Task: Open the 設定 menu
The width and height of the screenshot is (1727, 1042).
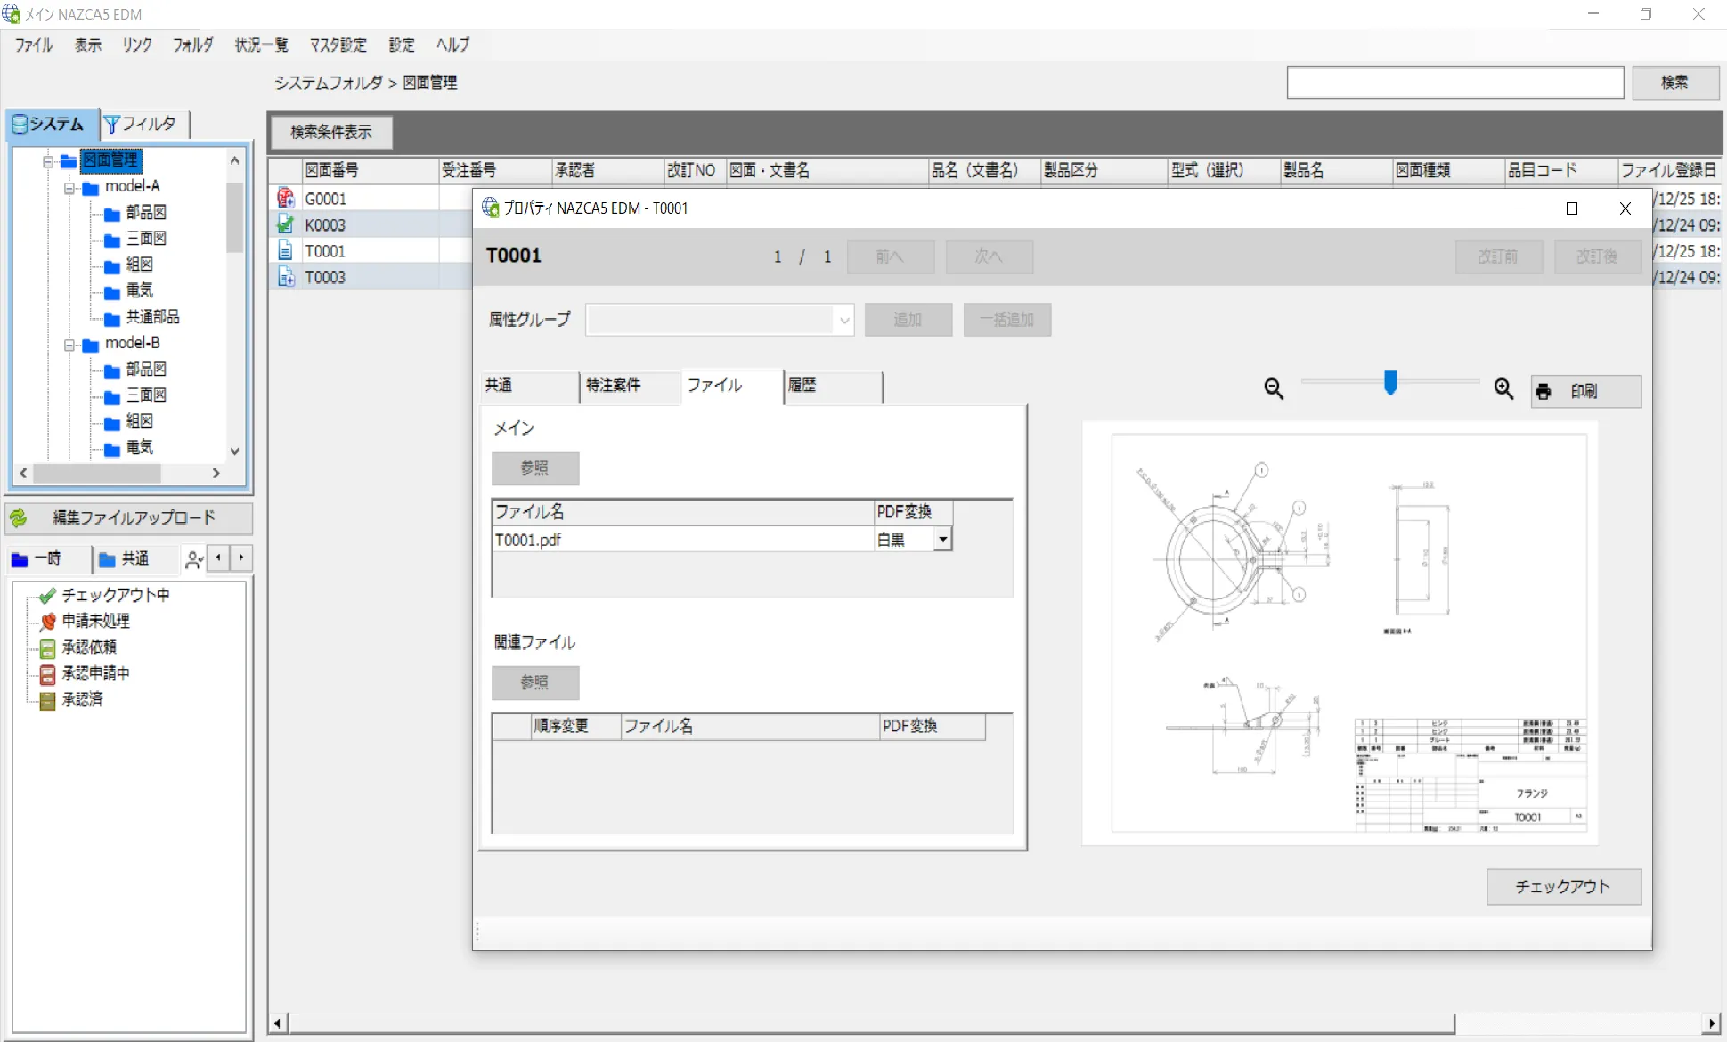Action: coord(402,45)
